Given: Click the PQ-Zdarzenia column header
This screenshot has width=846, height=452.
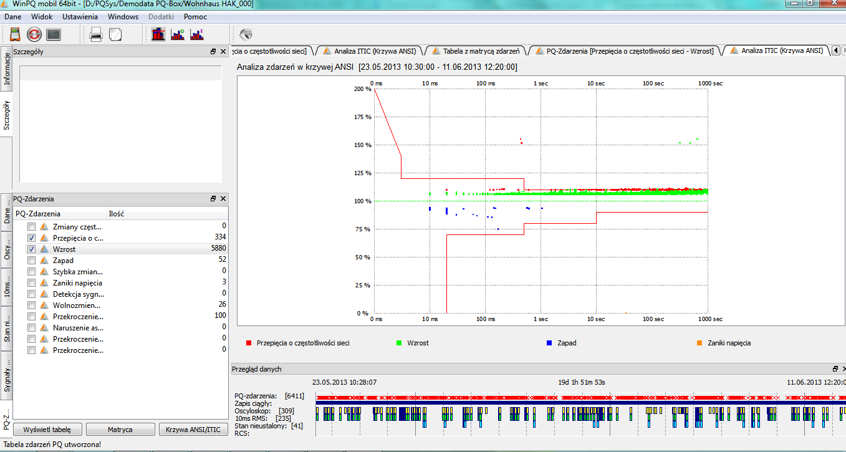Looking at the screenshot, I should point(59,213).
